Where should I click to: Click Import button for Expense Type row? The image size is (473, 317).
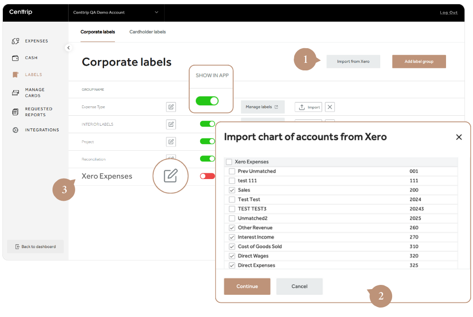[308, 107]
